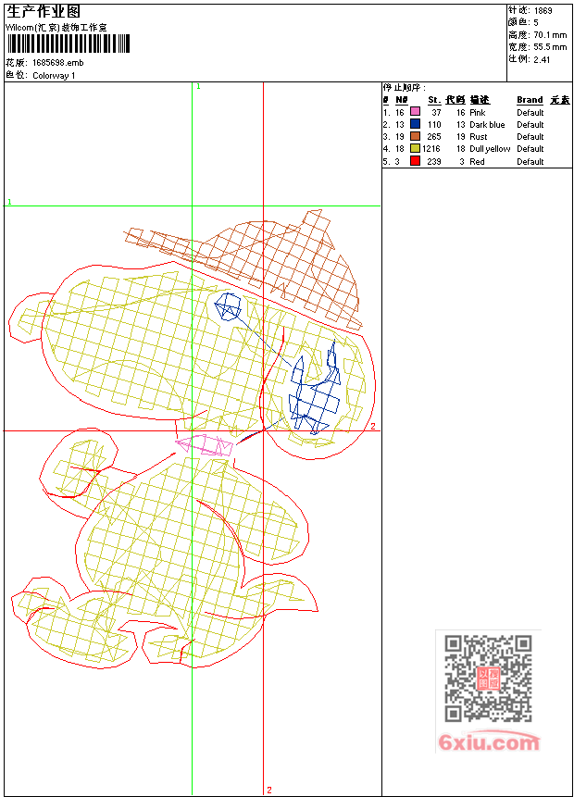574x797 pixels.
Task: Select the file name '1685698.emb'
Action: coord(58,63)
